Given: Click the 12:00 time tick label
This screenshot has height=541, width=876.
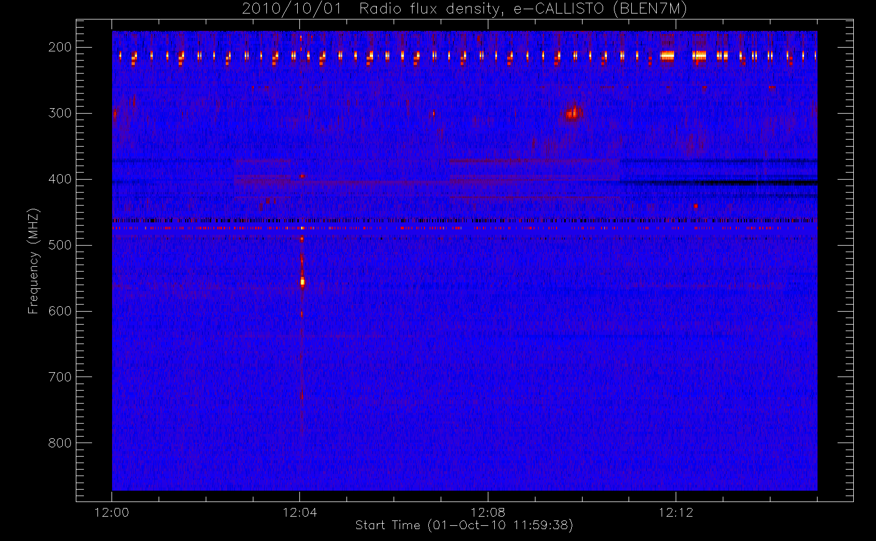Looking at the screenshot, I should click(x=112, y=512).
